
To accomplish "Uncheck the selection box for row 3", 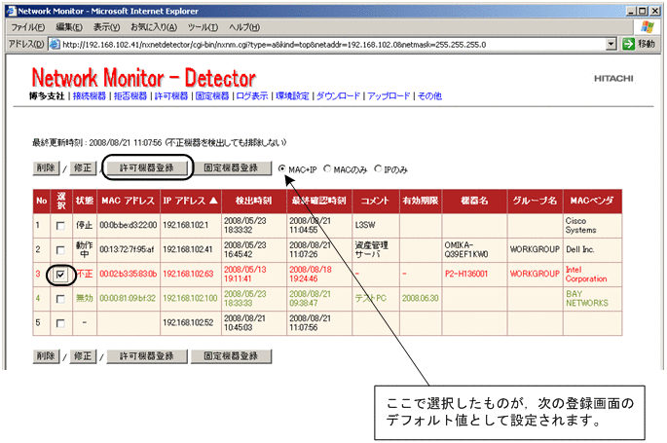I will [x=60, y=275].
